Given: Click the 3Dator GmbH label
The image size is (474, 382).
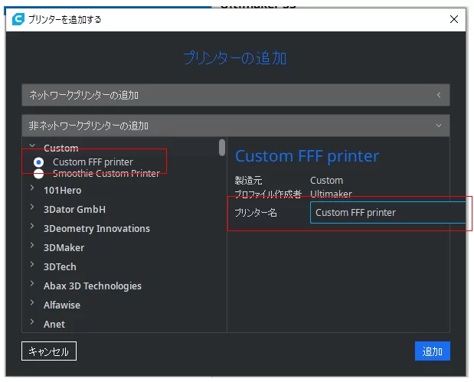Looking at the screenshot, I should (74, 210).
